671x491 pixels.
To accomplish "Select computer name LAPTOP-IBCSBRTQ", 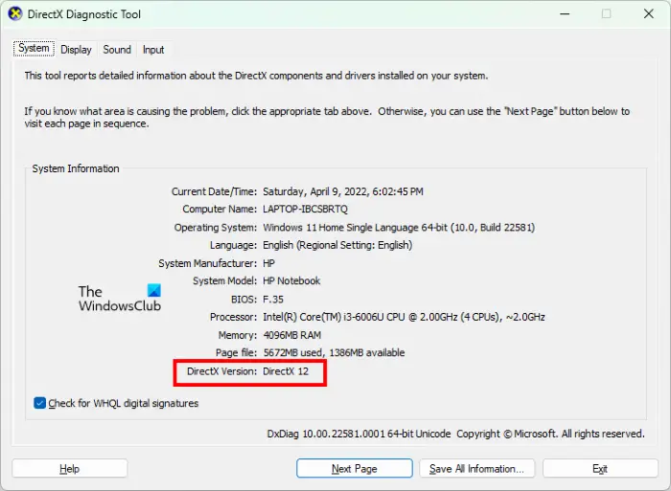I will (x=305, y=210).
